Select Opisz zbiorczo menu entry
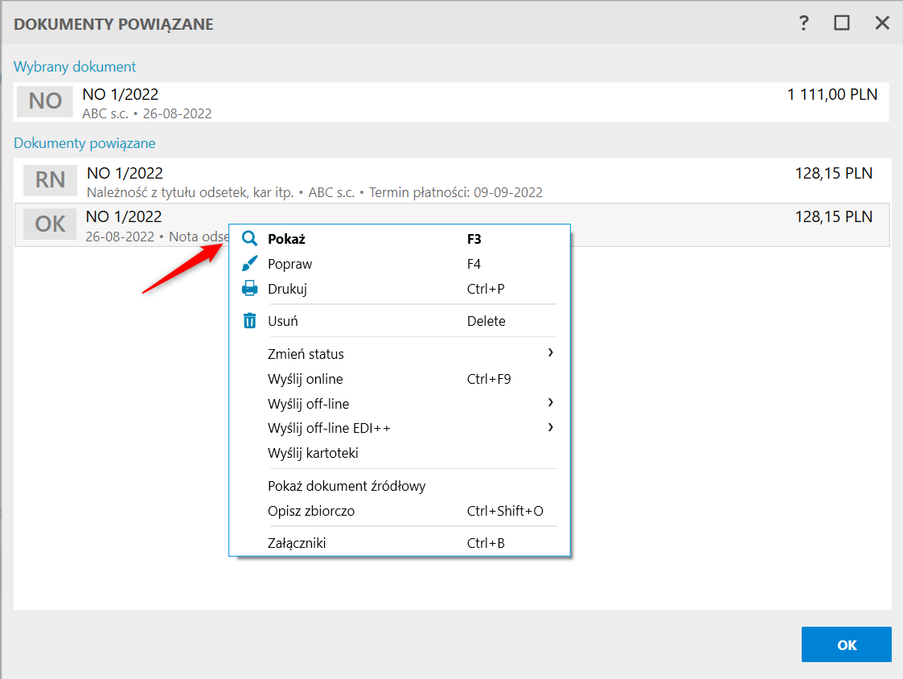 311,511
